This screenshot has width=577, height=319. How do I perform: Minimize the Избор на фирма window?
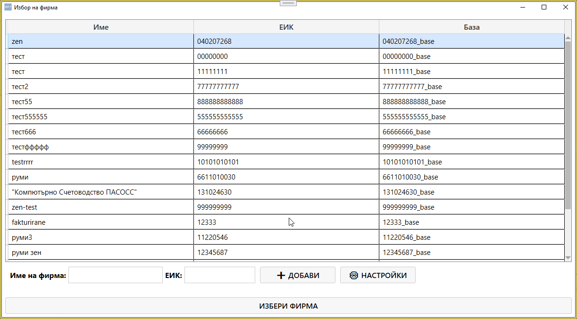pyautogui.click(x=523, y=7)
